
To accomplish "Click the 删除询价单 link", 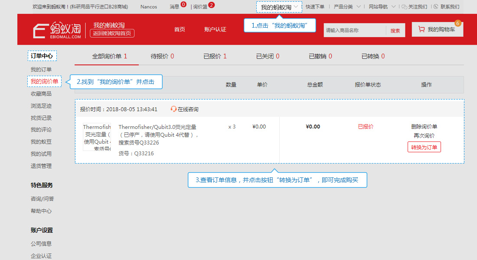I will pyautogui.click(x=424, y=126).
